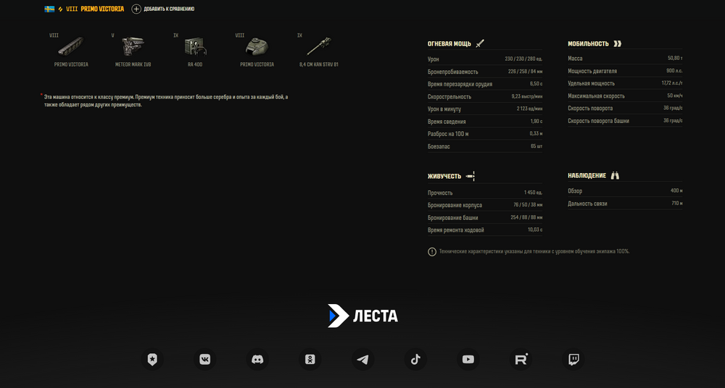Click the survivability icon beside Живучесть
Screen dimensions: 725x388
[471, 176]
